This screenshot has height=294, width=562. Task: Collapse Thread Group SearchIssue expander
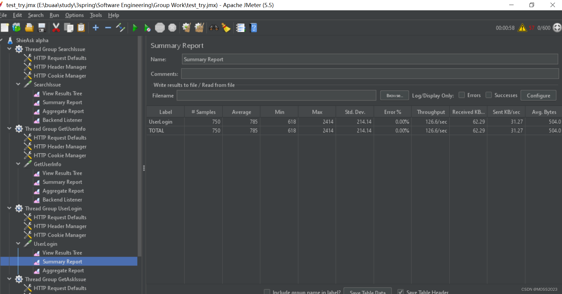[x=9, y=49]
